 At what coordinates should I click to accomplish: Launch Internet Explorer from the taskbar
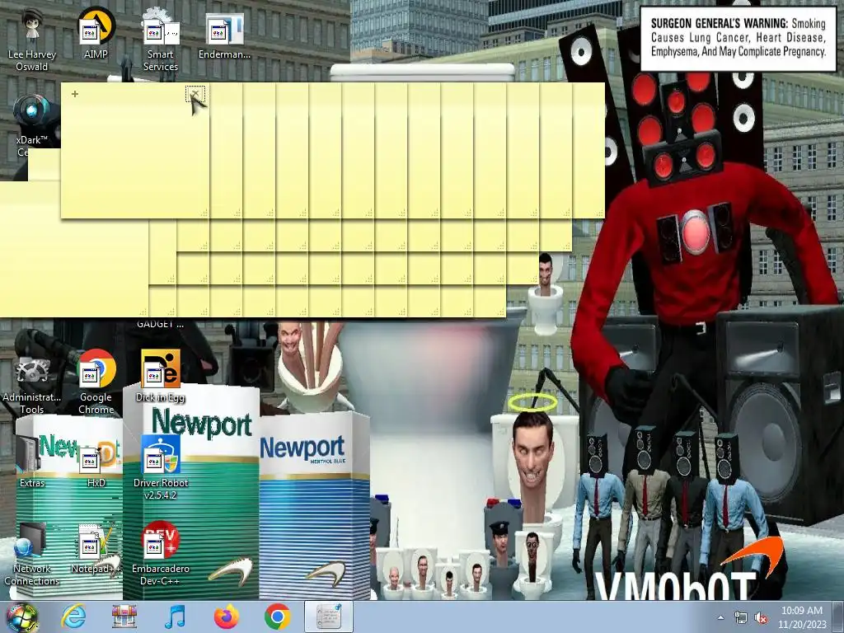click(x=73, y=617)
